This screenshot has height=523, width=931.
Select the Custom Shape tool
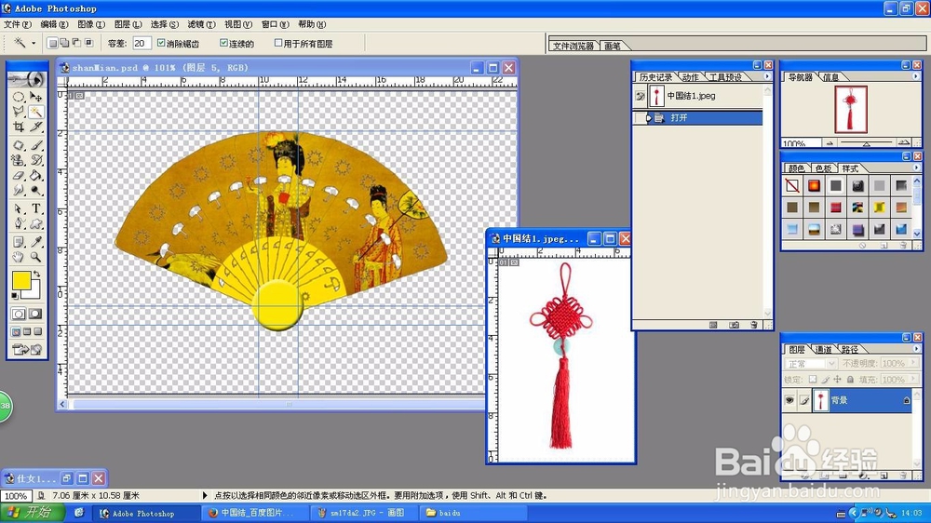[36, 223]
